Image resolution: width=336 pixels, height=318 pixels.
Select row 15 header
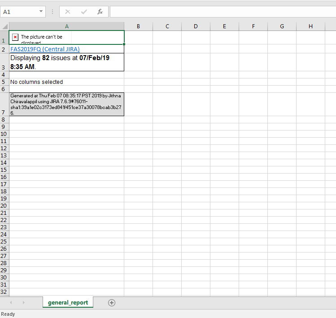click(x=4, y=170)
